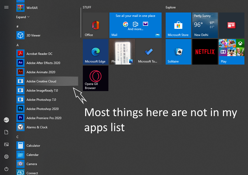Launch the Calculator app icon
Image resolution: width=248 pixels, height=175 pixels.
20,145
